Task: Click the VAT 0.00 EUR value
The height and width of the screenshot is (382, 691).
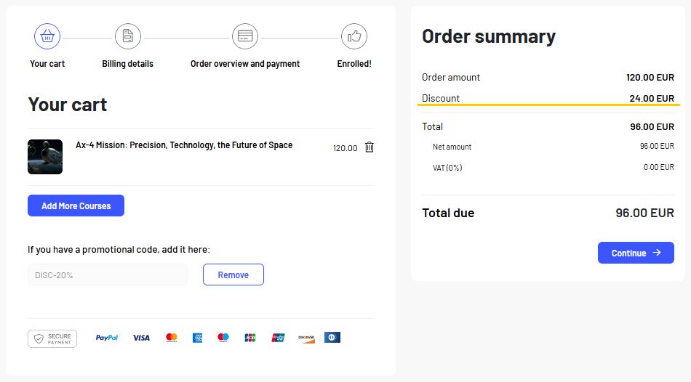Action: point(659,167)
